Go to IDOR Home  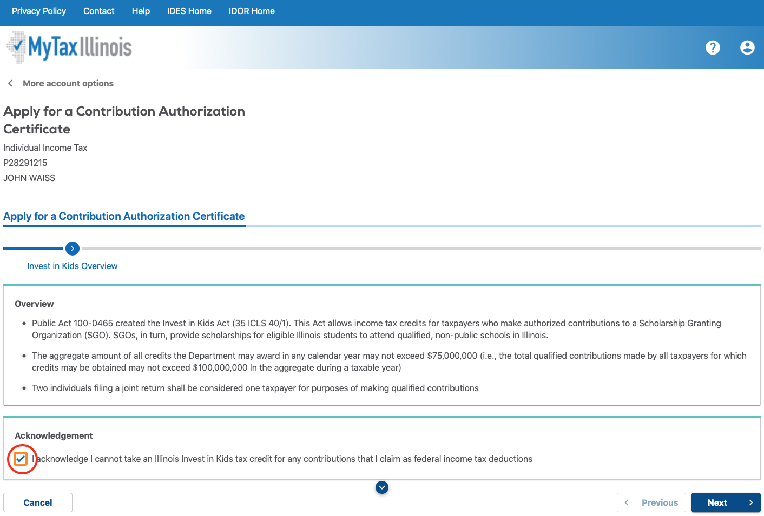[x=252, y=11]
